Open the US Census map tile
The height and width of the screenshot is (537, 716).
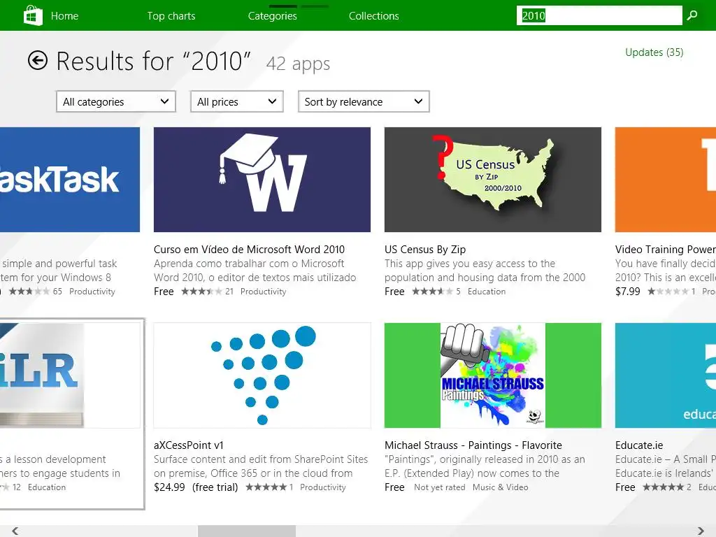coord(493,180)
